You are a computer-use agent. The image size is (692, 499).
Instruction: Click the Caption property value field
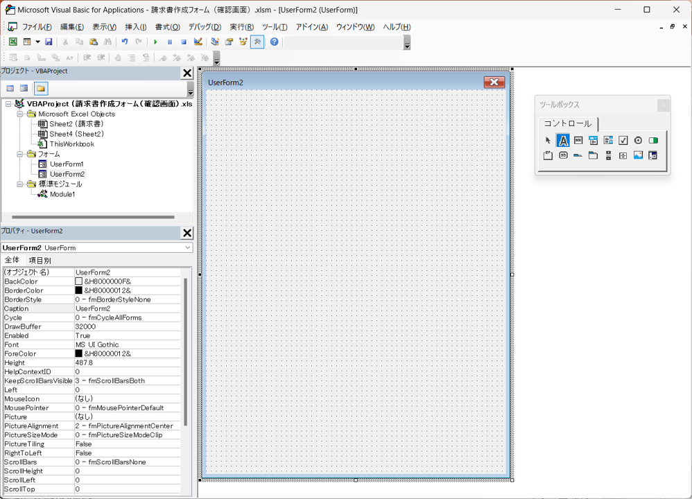pos(128,308)
